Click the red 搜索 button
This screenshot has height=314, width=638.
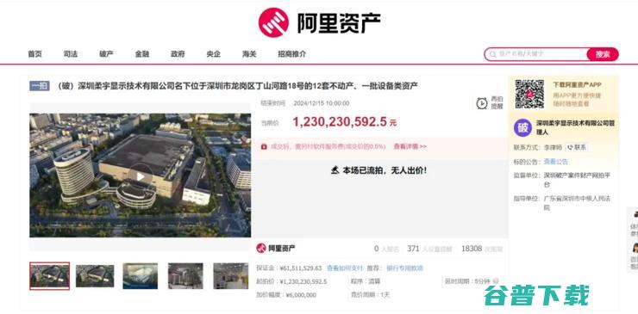point(603,54)
